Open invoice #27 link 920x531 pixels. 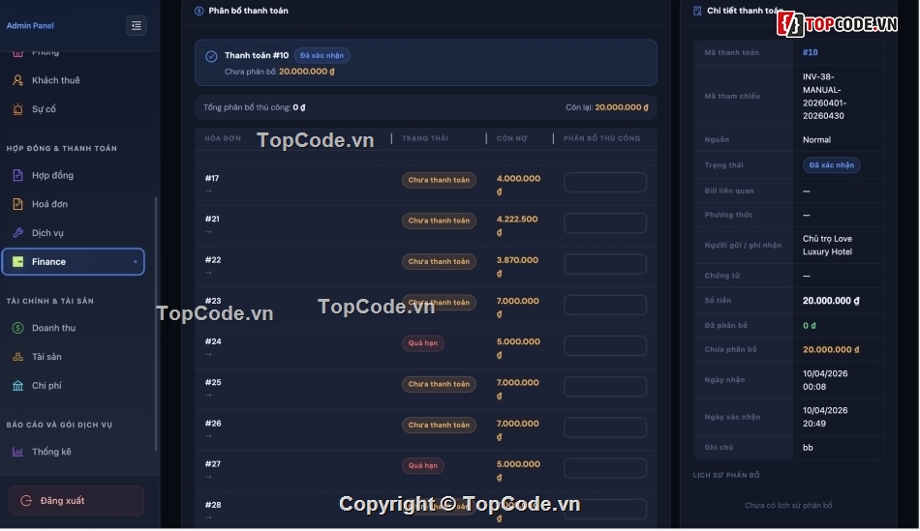[x=213, y=464]
